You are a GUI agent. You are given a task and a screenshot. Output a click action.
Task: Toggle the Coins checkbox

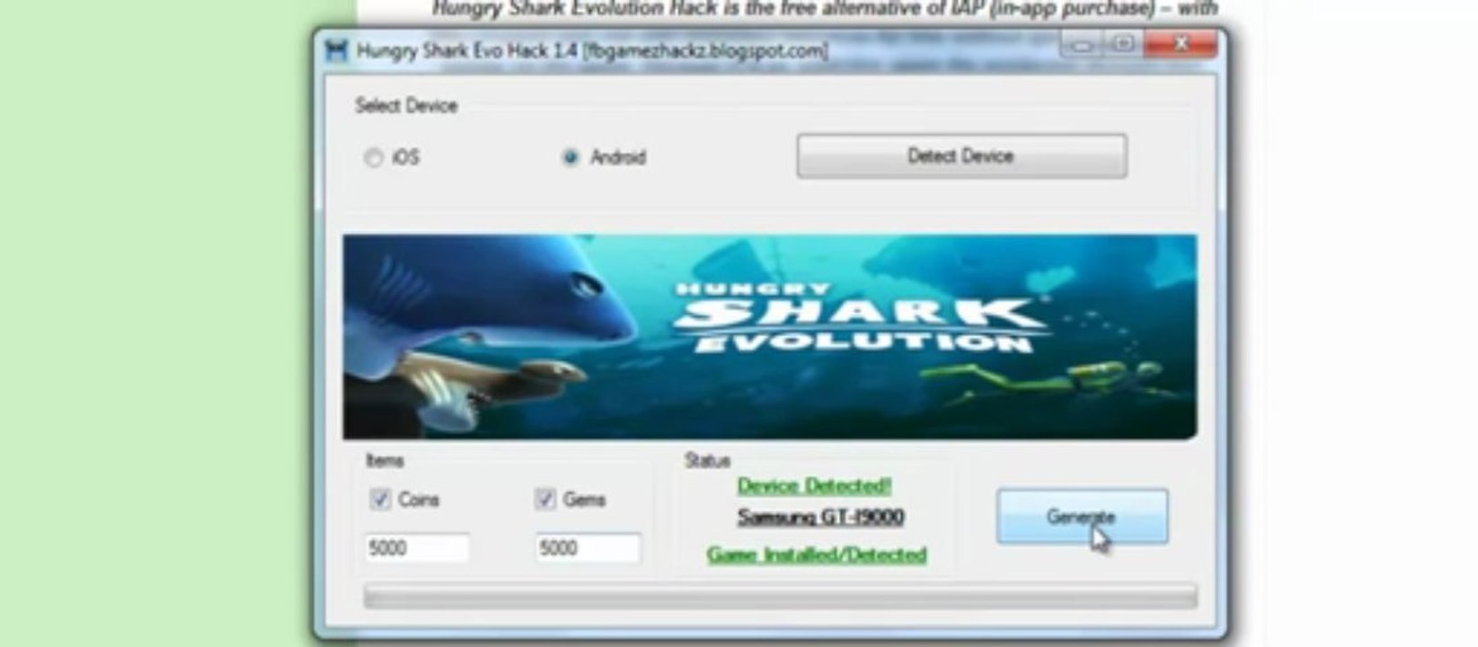pos(380,500)
